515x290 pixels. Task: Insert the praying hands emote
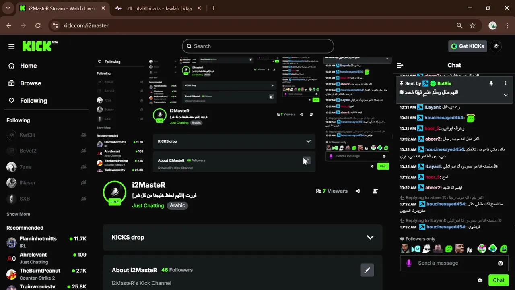pyautogui.click(x=470, y=249)
